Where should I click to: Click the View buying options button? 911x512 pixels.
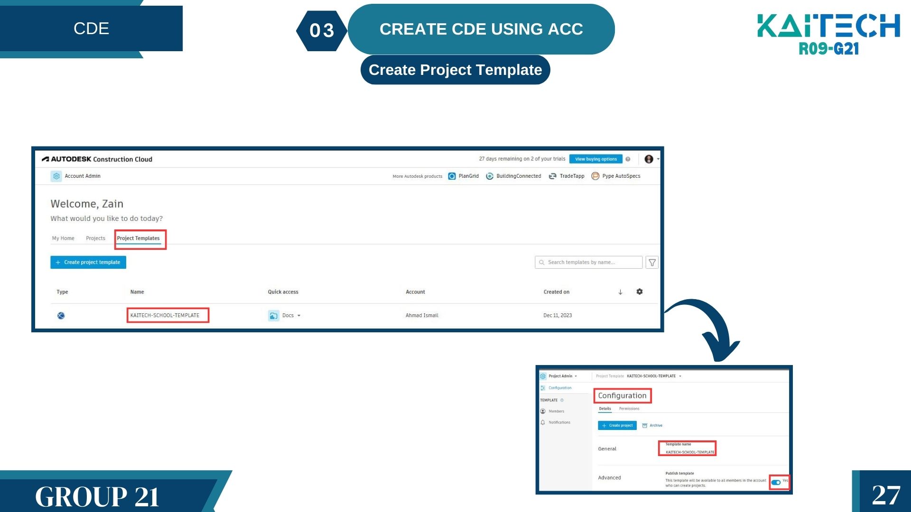595,159
